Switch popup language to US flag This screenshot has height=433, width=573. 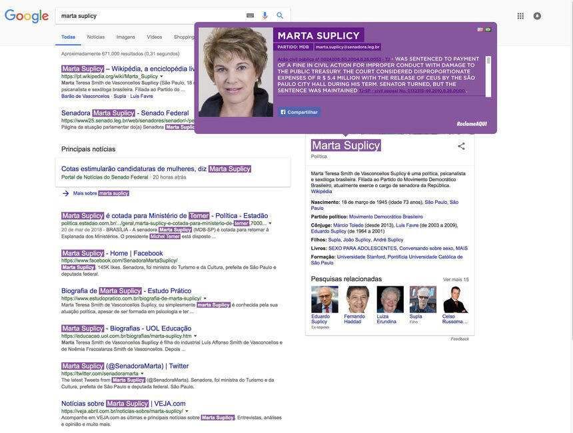point(480,29)
